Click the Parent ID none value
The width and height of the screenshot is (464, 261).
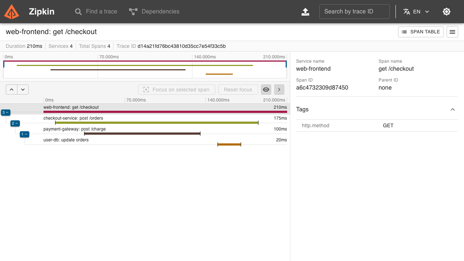pos(385,88)
